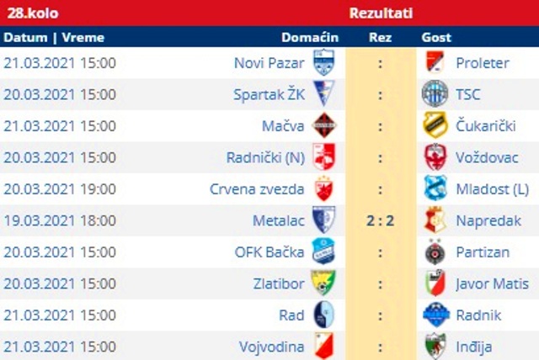The height and width of the screenshot is (360, 539).
Task: Click the 28.kolo round header
Action: pos(33,13)
